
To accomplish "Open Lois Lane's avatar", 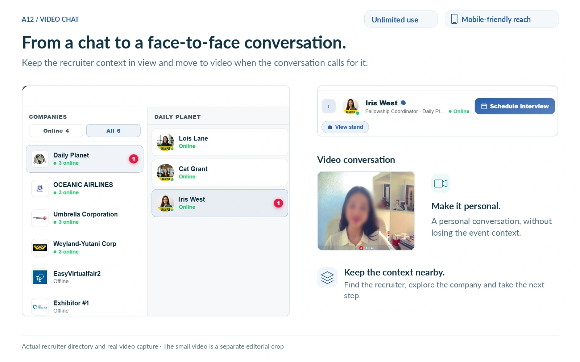I will tap(165, 142).
